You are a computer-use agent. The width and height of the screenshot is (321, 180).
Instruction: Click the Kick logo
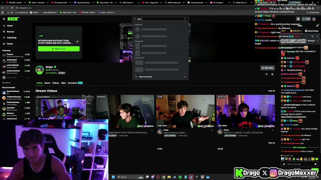[x=12, y=19]
